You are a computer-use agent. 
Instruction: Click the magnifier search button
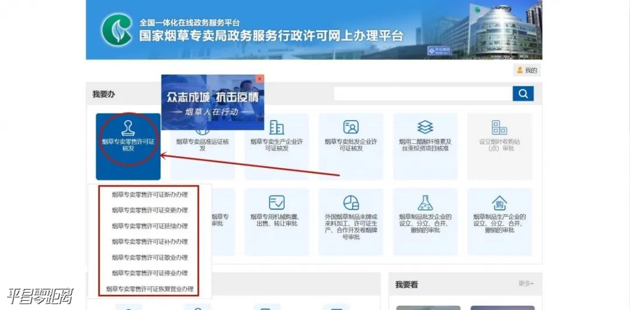523,94
